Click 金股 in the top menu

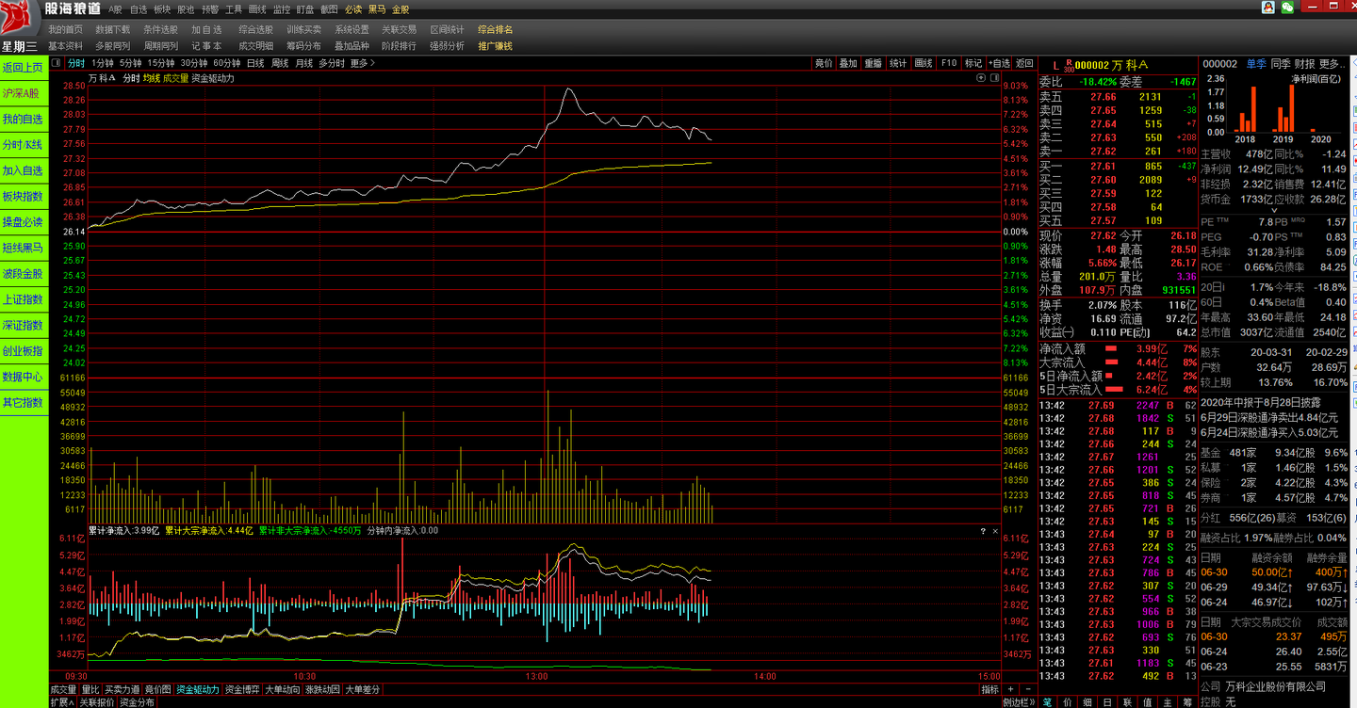pyautogui.click(x=400, y=8)
